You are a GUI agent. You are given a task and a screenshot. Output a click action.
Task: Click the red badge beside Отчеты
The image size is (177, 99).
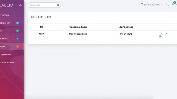coord(17,46)
